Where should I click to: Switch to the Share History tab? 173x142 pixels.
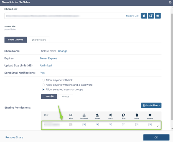39,40
